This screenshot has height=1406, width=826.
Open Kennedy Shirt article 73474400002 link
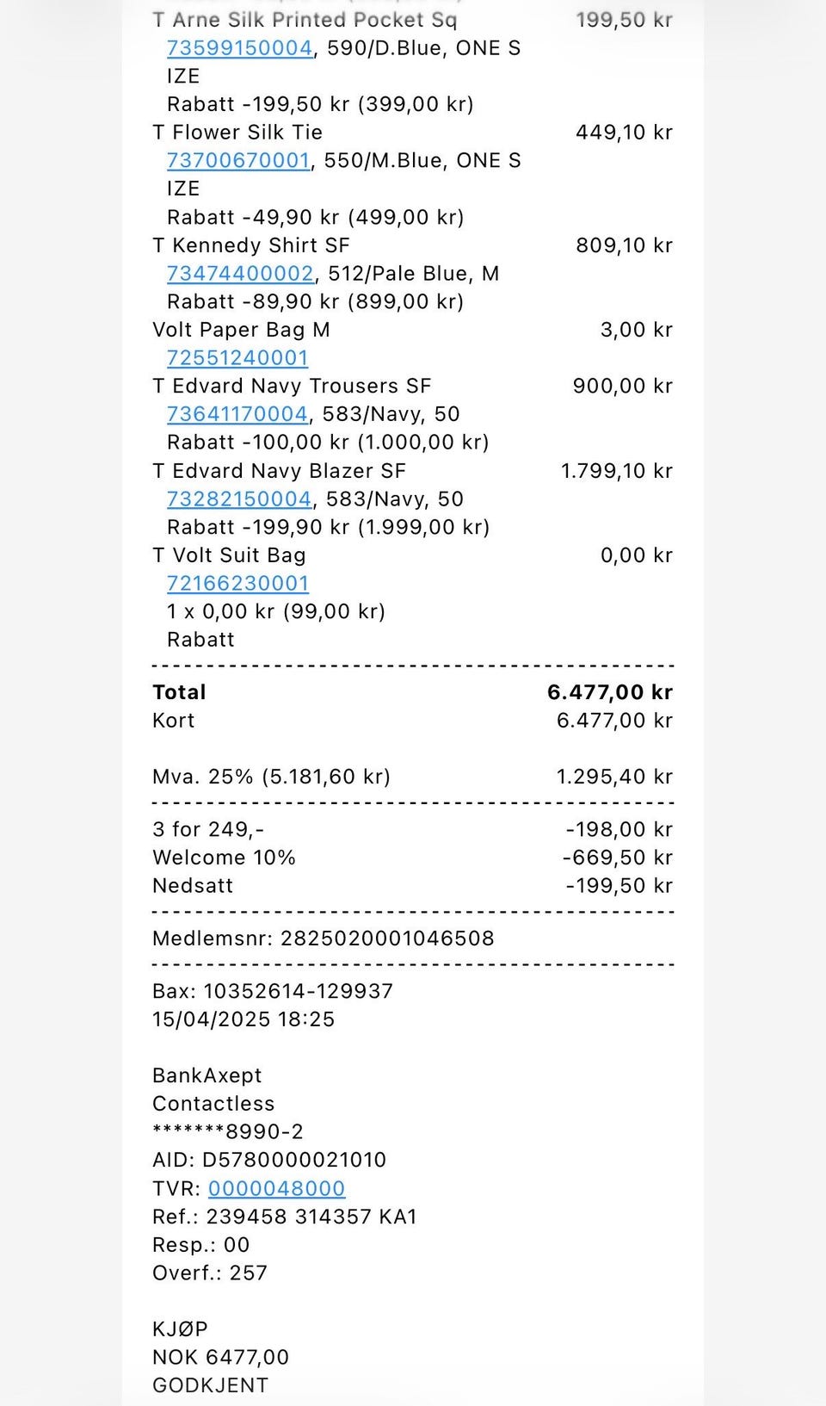click(x=240, y=274)
